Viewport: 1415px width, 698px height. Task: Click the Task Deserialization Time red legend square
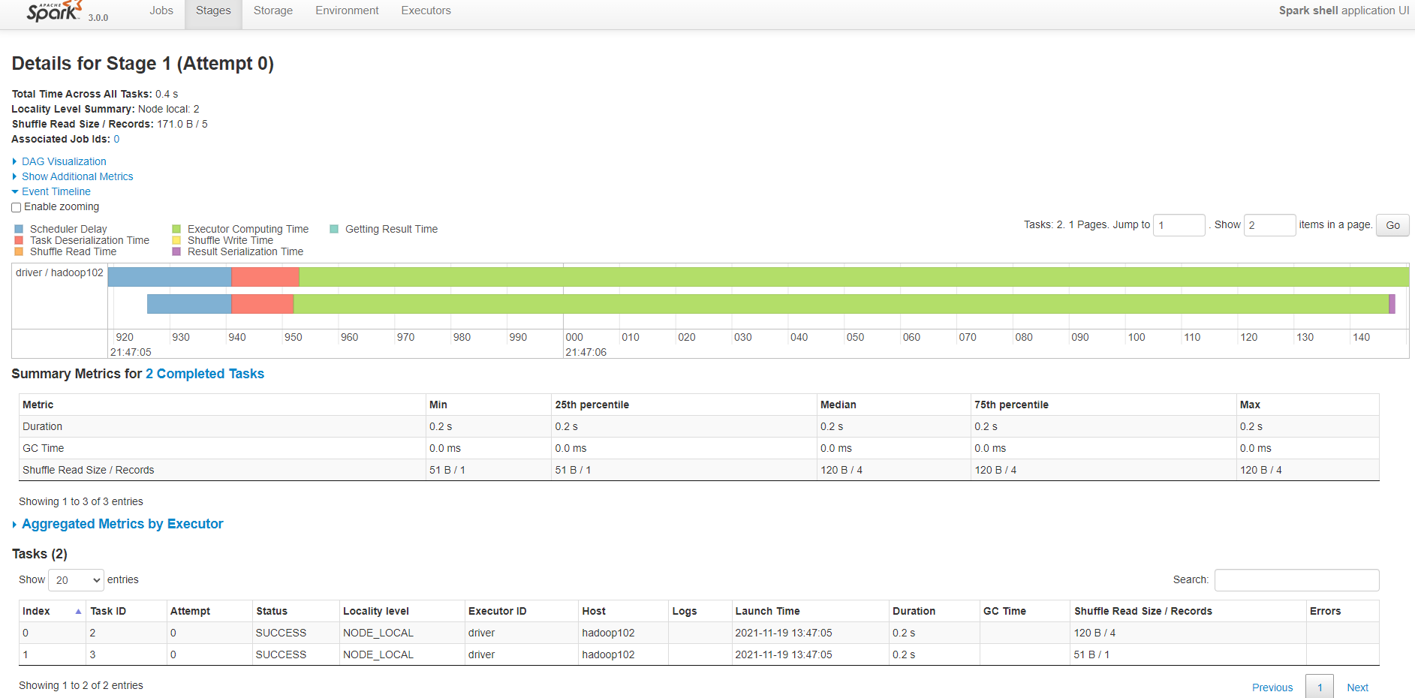(19, 240)
